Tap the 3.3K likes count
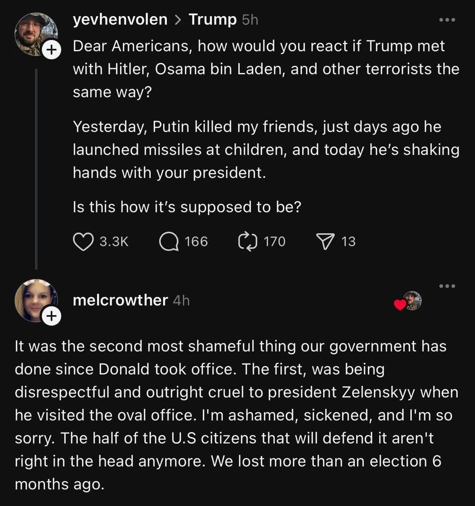 (x=114, y=242)
